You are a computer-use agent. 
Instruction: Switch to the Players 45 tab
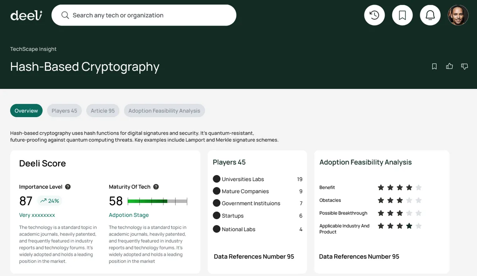[64, 111]
